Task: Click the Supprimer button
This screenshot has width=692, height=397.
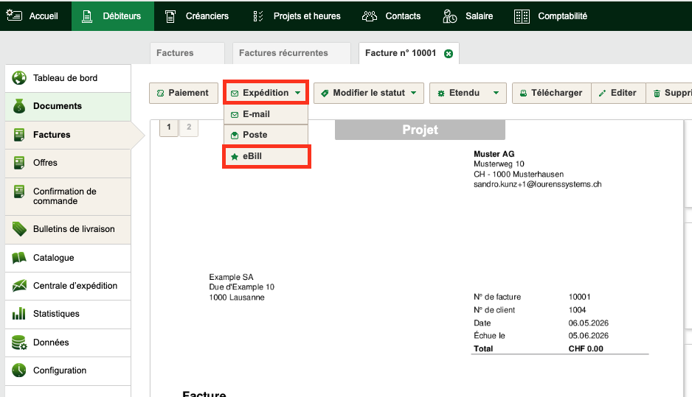Action: click(669, 93)
